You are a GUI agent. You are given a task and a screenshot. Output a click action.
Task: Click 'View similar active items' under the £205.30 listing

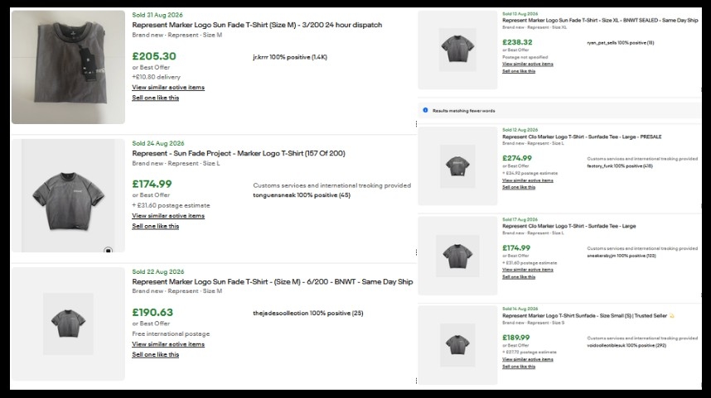pos(168,88)
